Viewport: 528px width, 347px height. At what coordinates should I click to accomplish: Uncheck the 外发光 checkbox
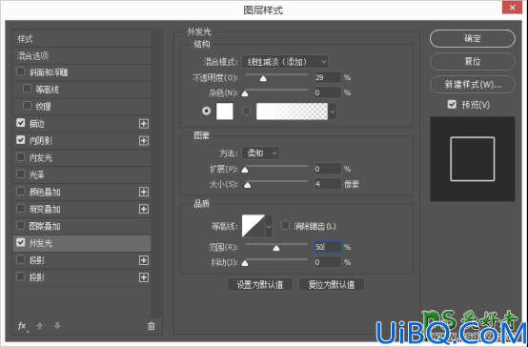(21, 242)
